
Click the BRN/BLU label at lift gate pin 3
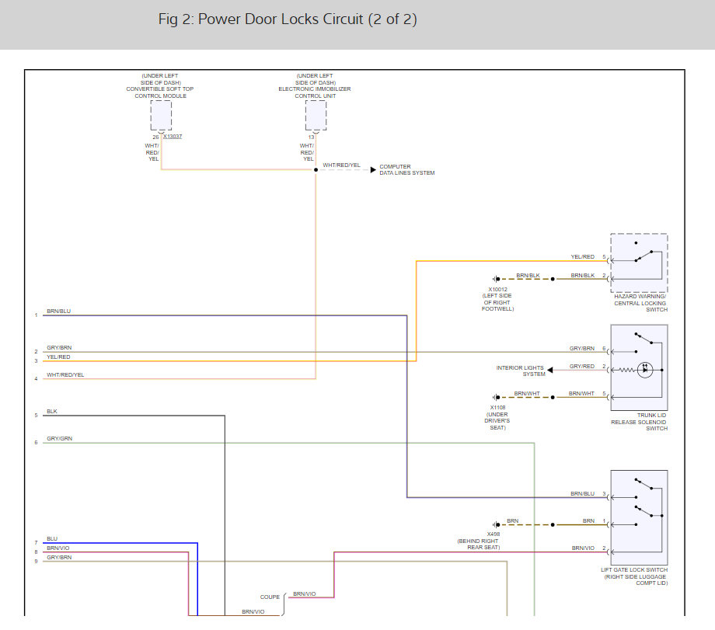(x=583, y=494)
